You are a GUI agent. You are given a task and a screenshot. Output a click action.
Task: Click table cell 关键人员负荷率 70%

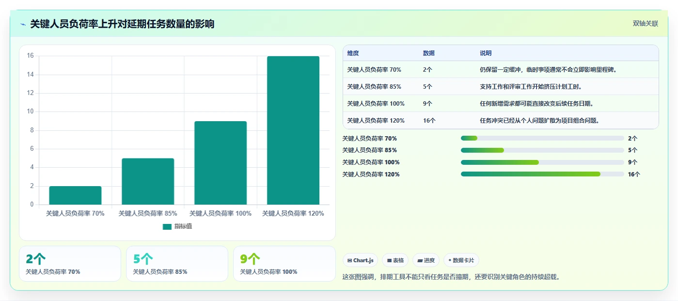pos(374,70)
